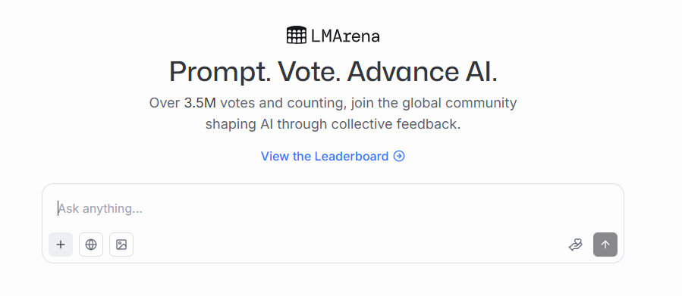Click the circled arrow beside Leaderboard

[399, 156]
